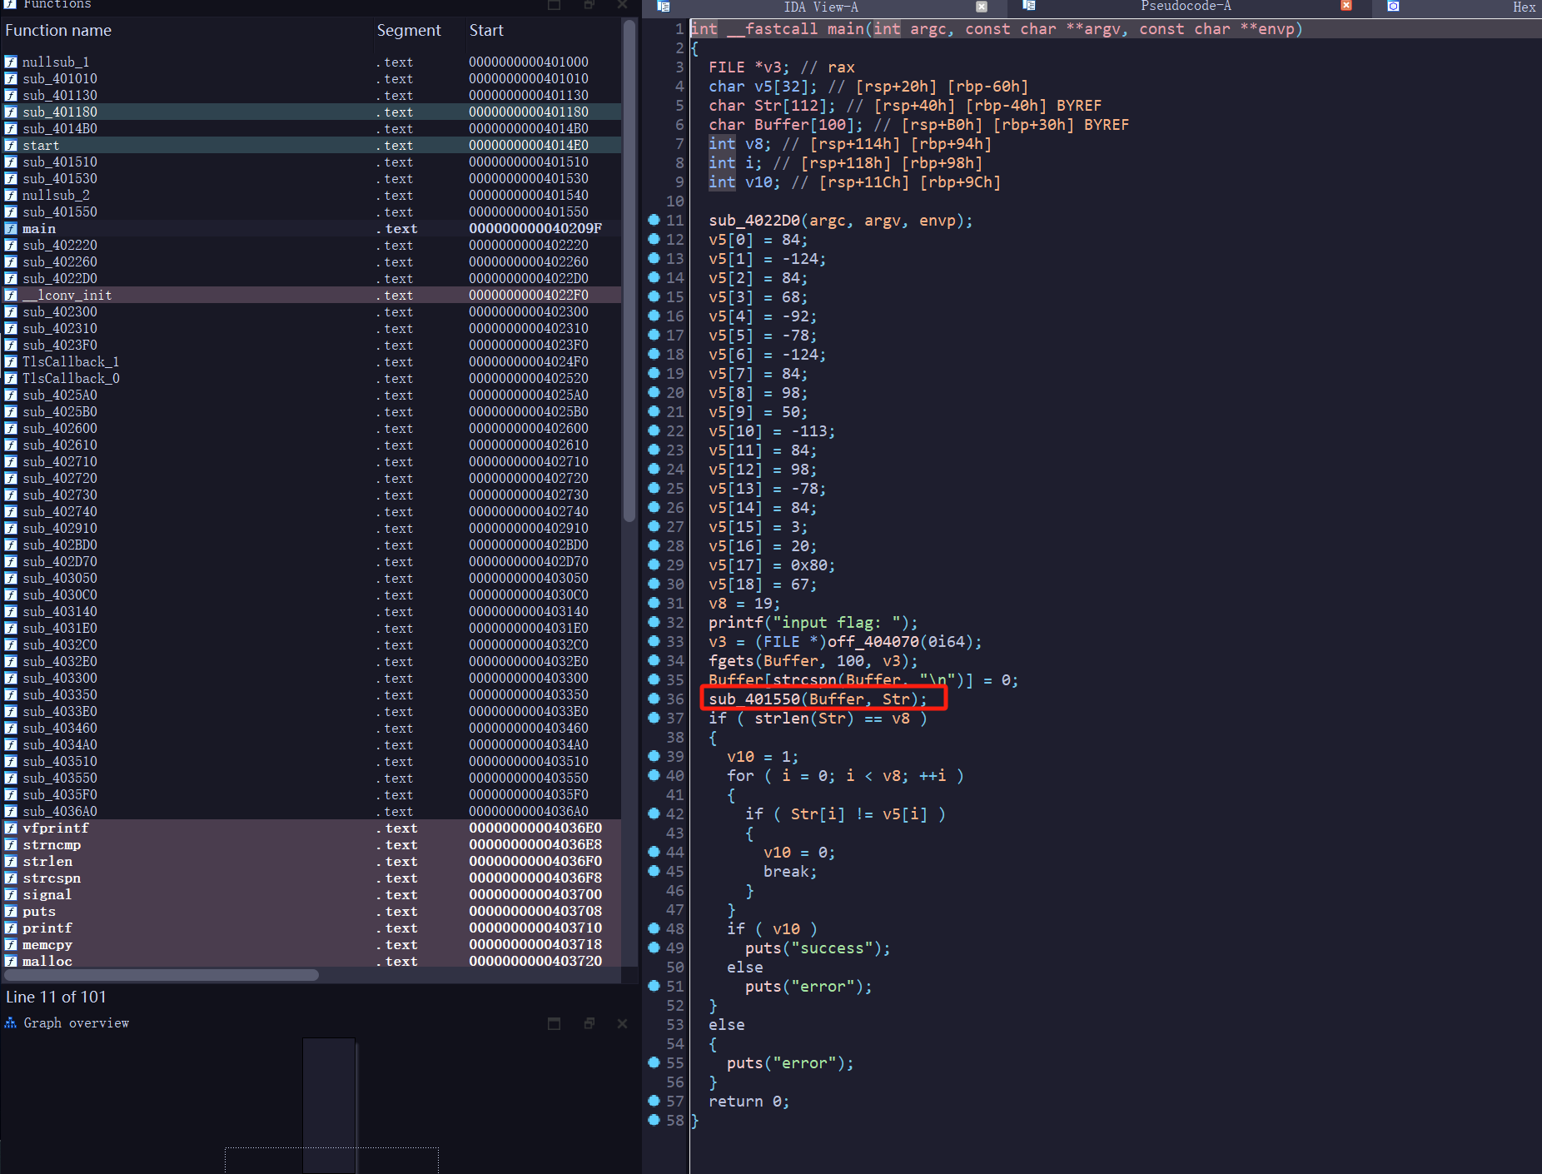
Task: Click the icon beside vfprintf
Action: (11, 828)
